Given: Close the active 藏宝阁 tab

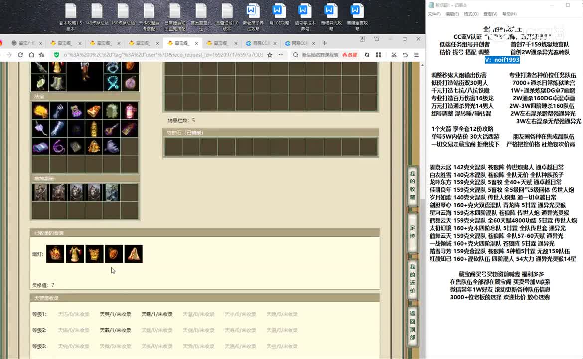Looking at the screenshot, I should click(197, 43).
